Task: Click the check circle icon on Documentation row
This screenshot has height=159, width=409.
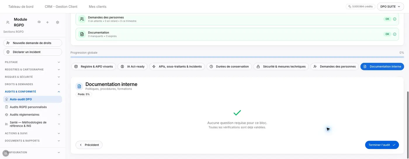Action: (394, 34)
